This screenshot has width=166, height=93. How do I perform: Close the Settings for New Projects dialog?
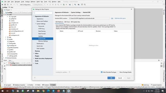[132, 9]
